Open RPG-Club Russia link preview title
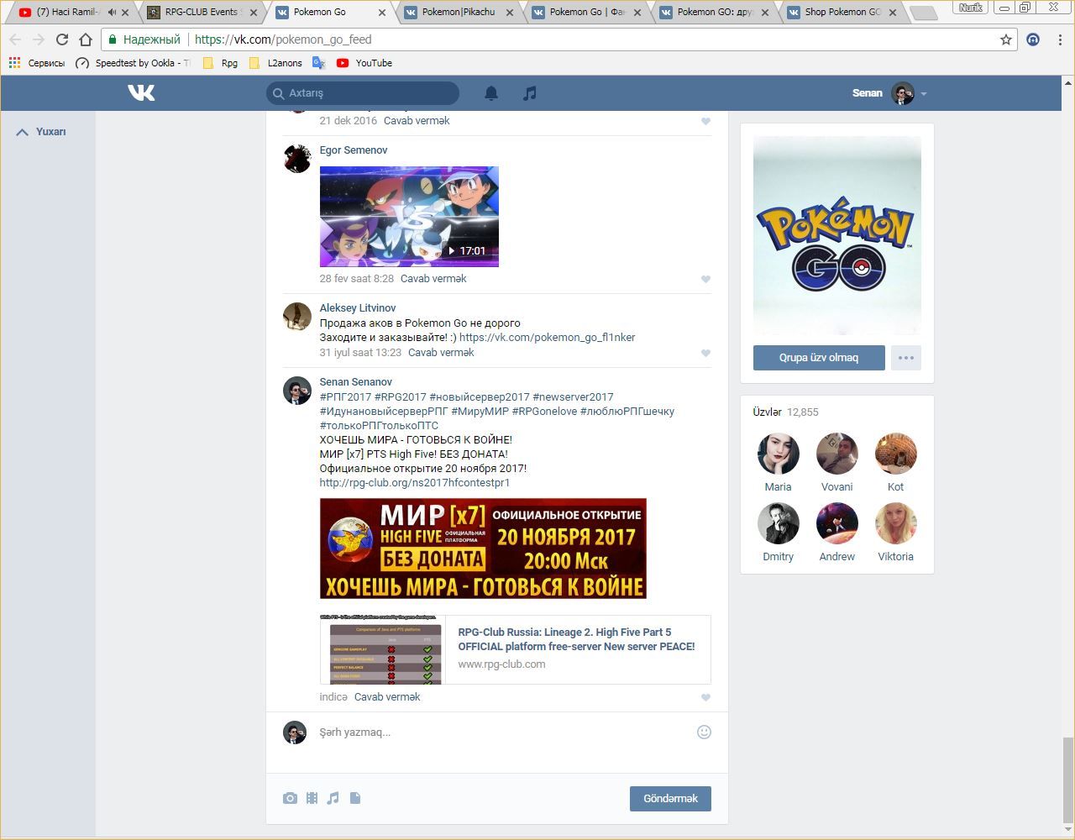 (x=576, y=639)
